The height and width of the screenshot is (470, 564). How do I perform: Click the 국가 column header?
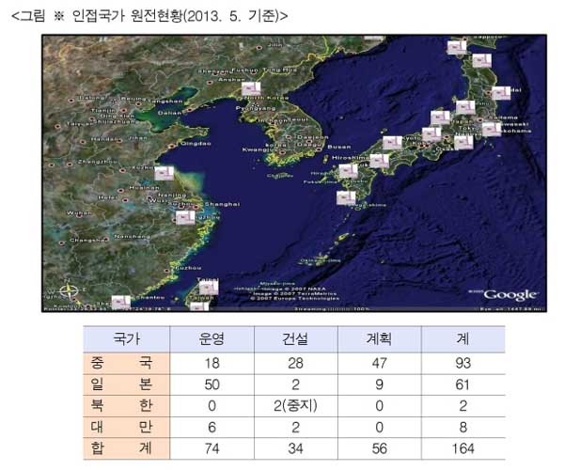tap(126, 338)
